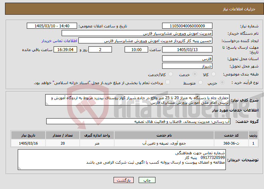
Task: Click the service code cell ث-36-360
Action: [232, 143]
